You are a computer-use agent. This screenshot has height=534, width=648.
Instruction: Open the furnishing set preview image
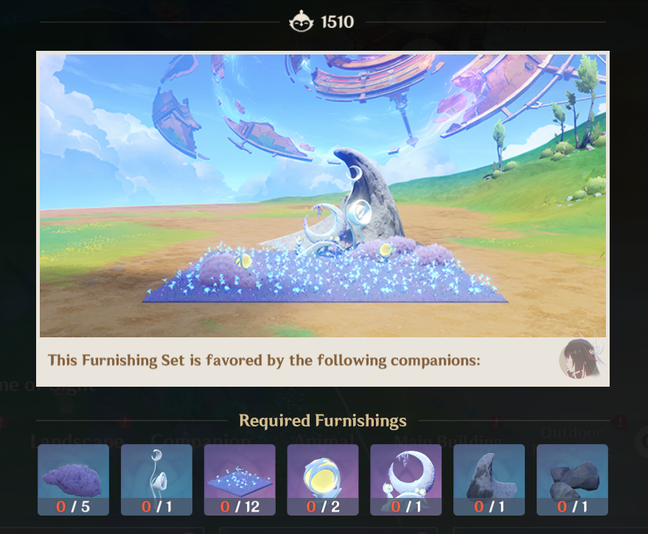click(x=323, y=196)
